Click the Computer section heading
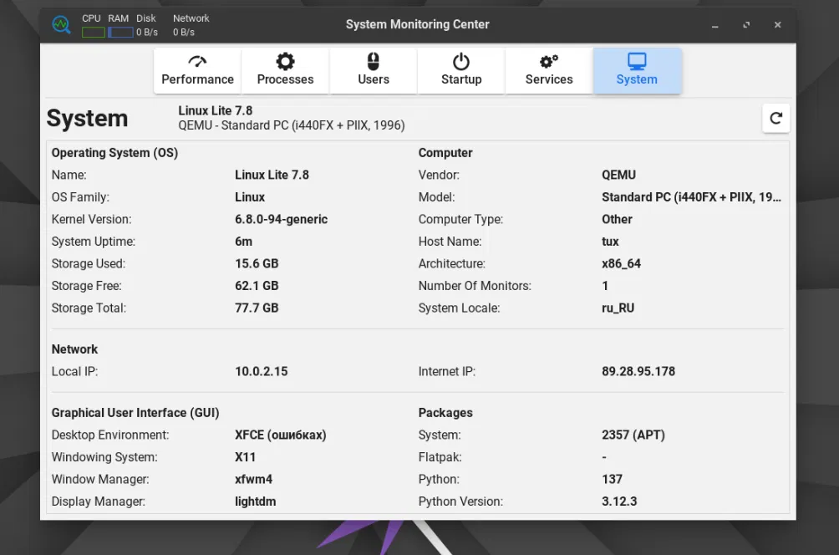 coord(445,153)
